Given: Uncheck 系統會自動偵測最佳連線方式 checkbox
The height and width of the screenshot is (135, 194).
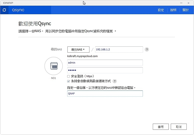Looking at the screenshot, I should point(68,81).
